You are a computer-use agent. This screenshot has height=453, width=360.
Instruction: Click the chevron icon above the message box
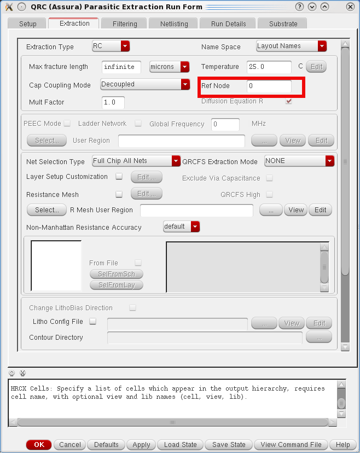pos(12,373)
